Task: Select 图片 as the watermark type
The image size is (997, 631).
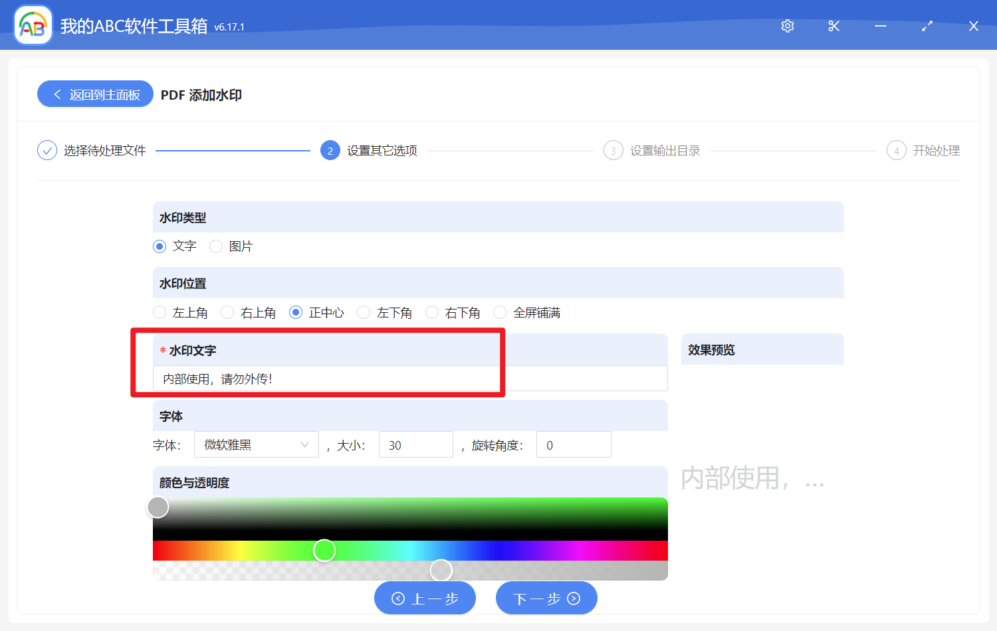Action: 216,246
